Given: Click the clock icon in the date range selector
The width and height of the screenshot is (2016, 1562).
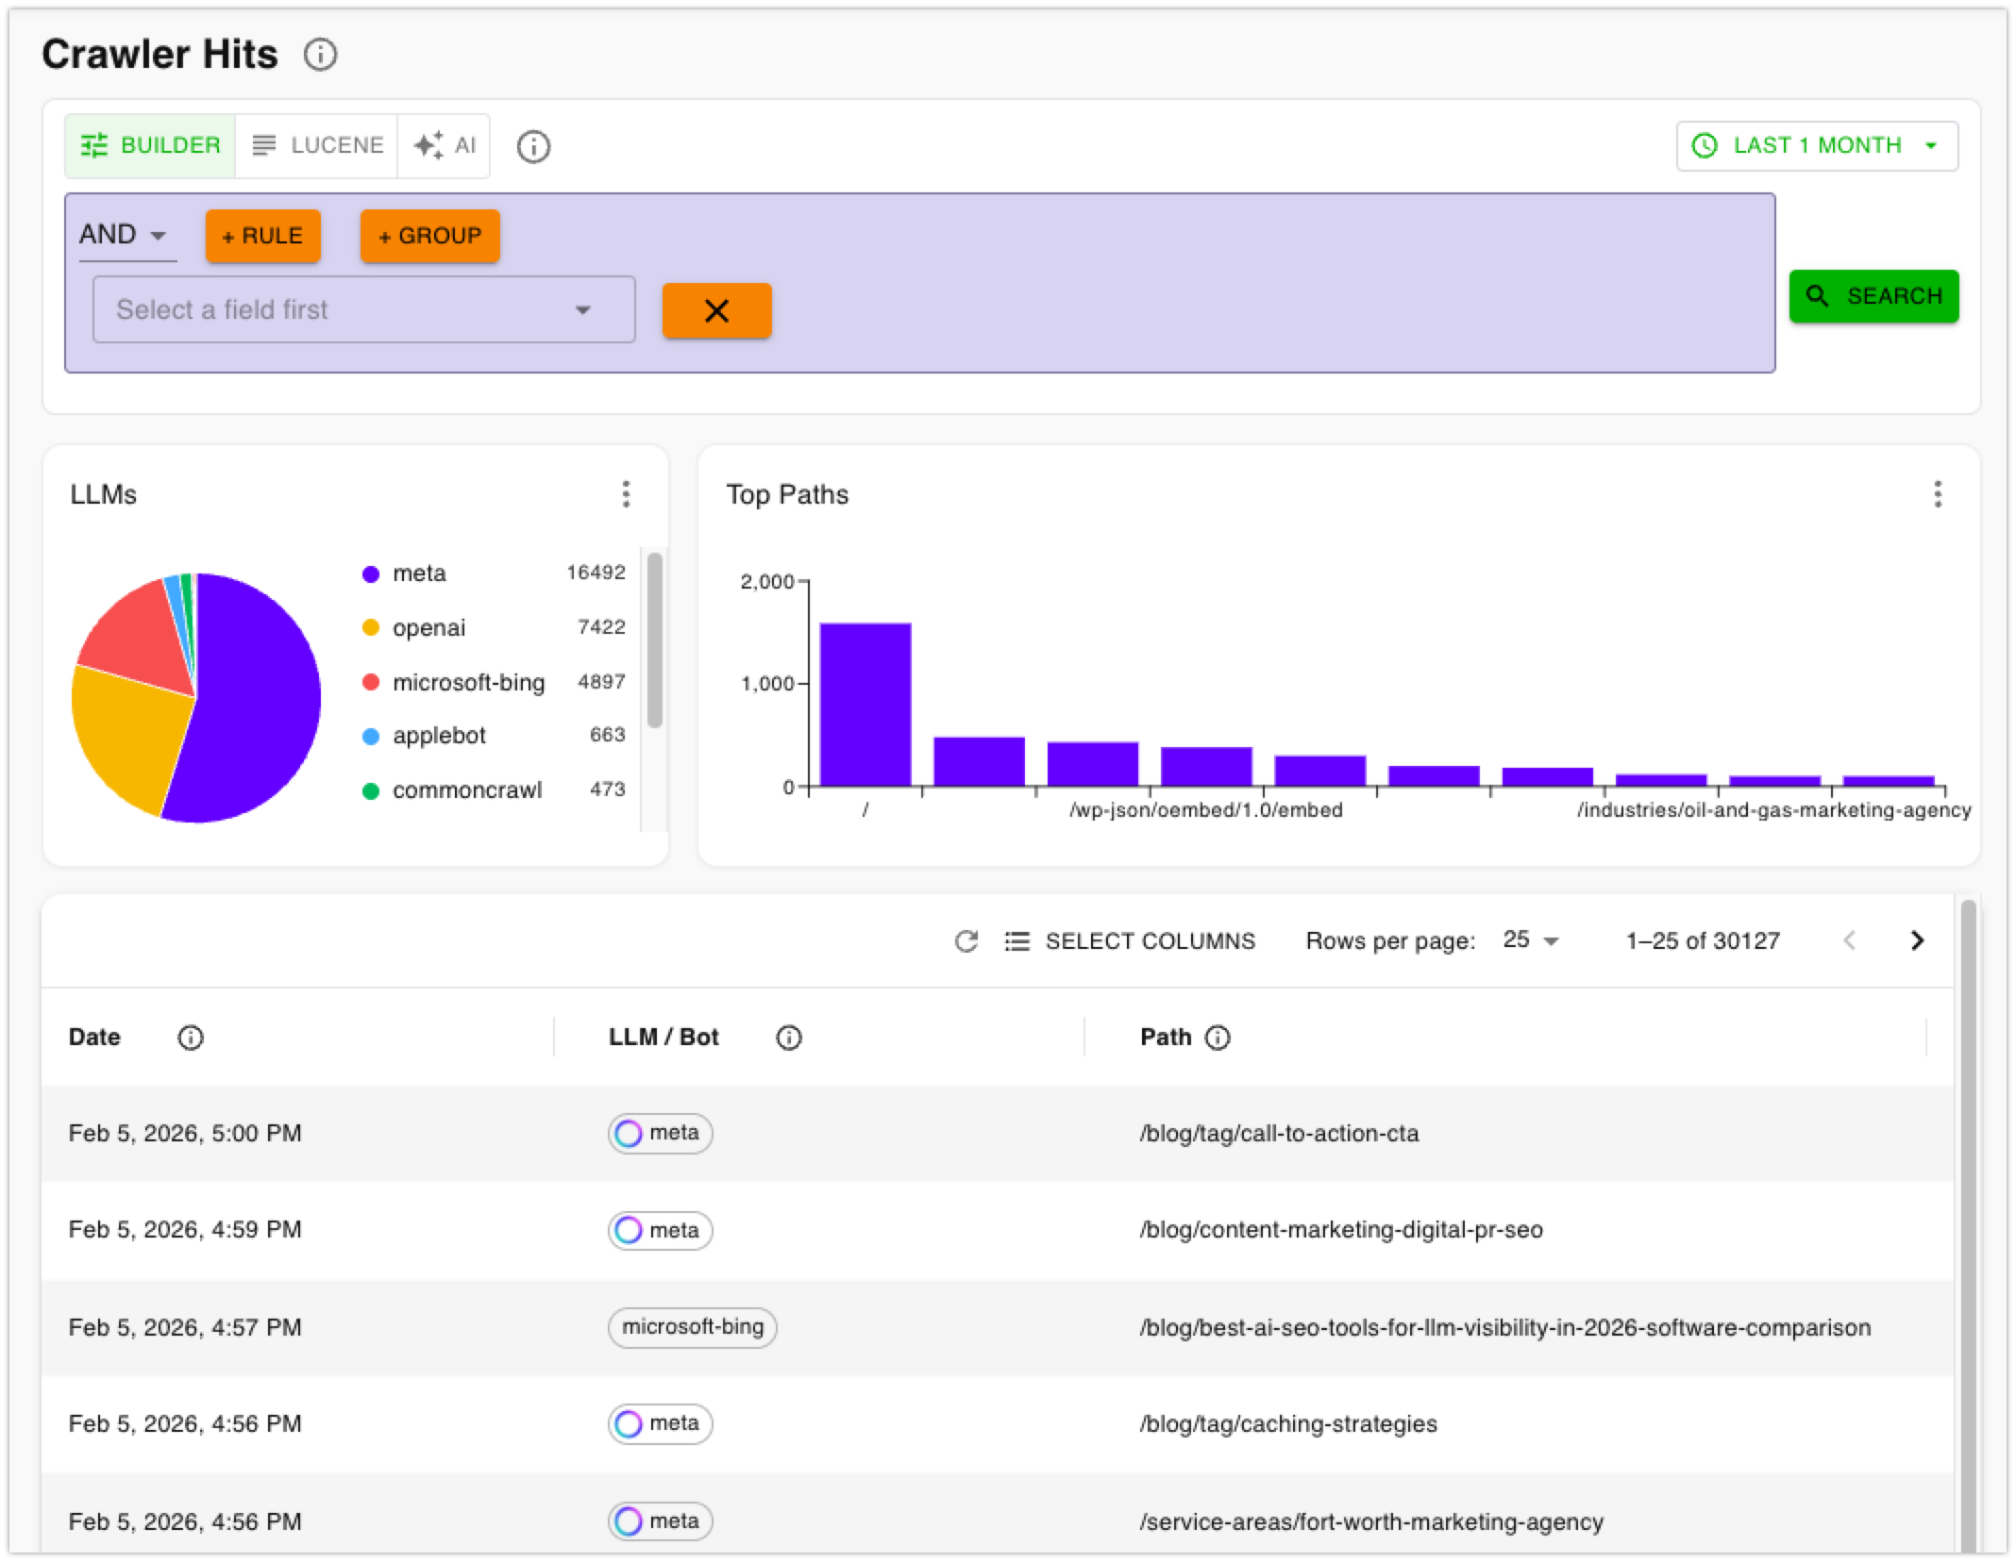Looking at the screenshot, I should (1705, 144).
